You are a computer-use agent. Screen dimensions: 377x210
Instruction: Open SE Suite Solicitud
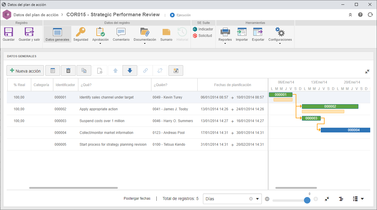coord(202,36)
